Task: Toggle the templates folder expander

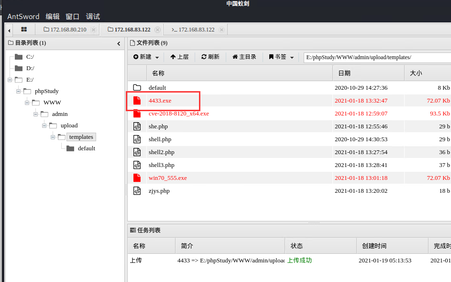Action: [x=53, y=137]
